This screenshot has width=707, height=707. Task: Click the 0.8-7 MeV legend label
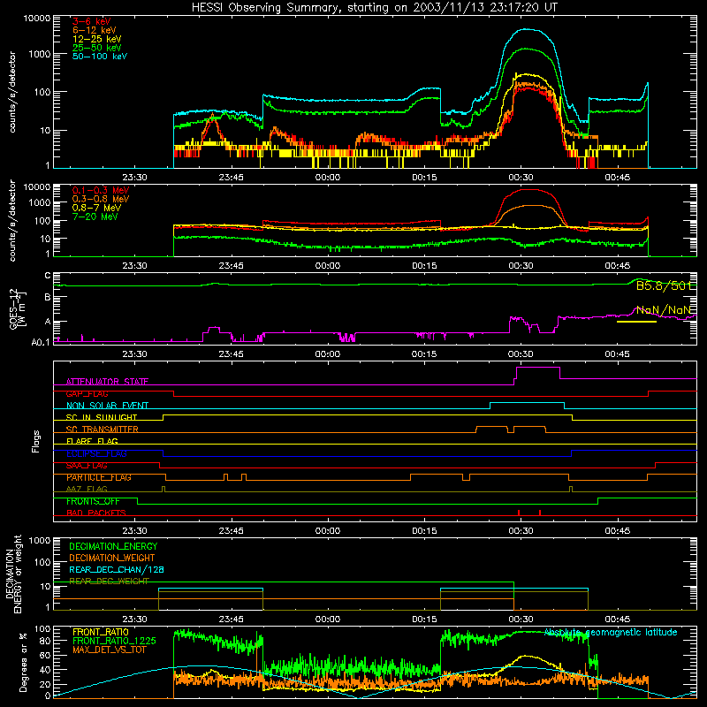pyautogui.click(x=97, y=208)
